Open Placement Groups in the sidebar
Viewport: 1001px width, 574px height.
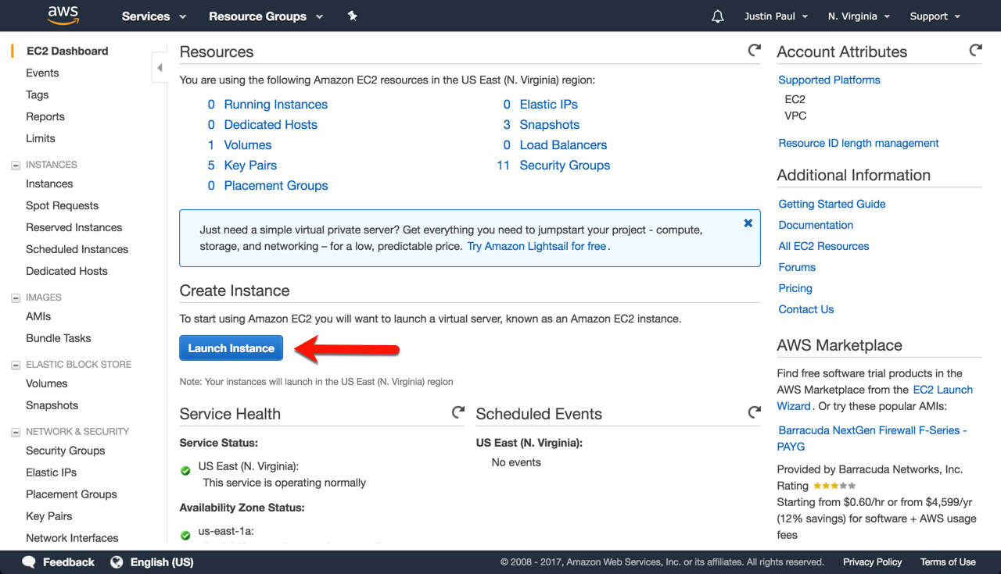[72, 494]
